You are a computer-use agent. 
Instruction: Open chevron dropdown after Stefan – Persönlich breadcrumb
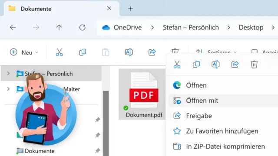point(229,27)
